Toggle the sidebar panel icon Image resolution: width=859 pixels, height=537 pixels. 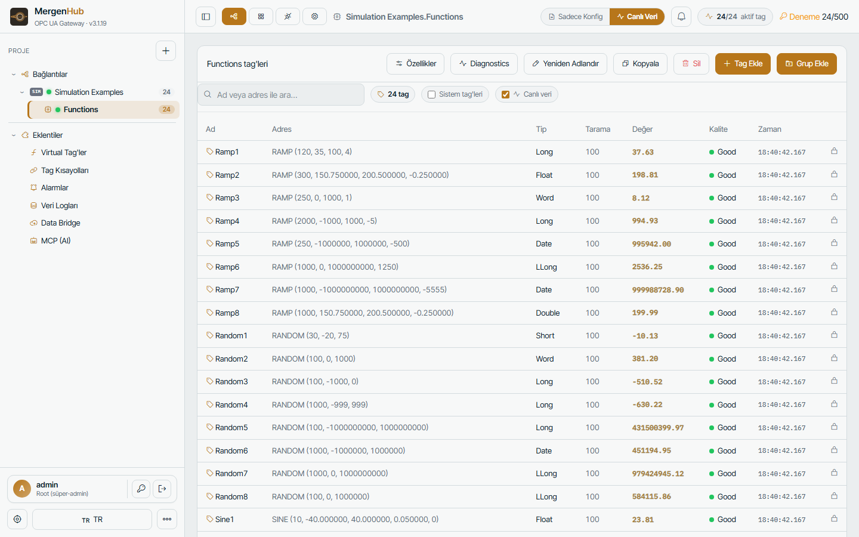[206, 17]
